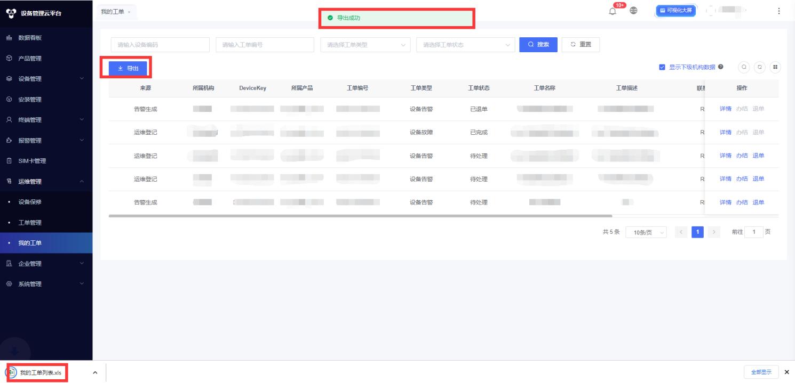Click 退单 in the 告警生成 待处理 row
This screenshot has height=383, width=795.
pos(758,202)
